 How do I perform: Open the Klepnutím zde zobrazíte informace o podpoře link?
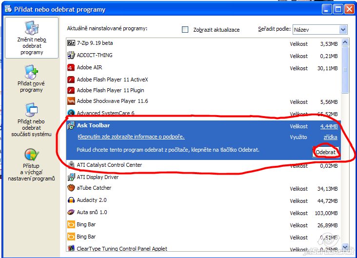(x=131, y=137)
